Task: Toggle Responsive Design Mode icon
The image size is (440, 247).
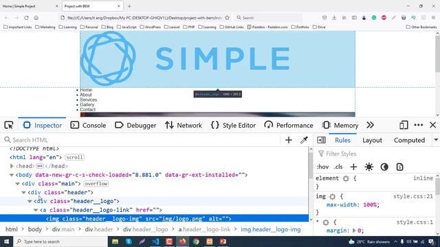Action: [404, 125]
